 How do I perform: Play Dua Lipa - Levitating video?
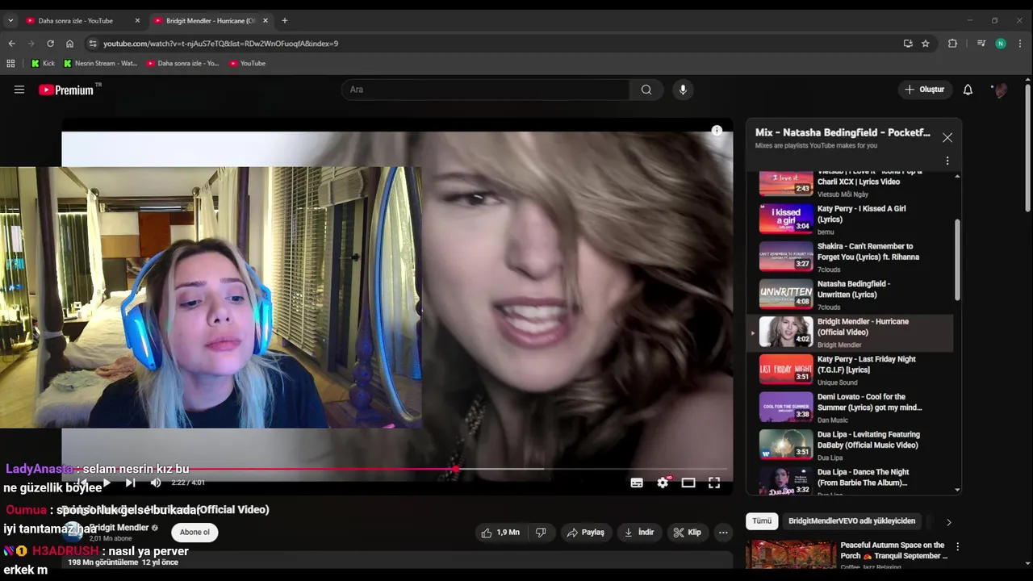tap(849, 445)
